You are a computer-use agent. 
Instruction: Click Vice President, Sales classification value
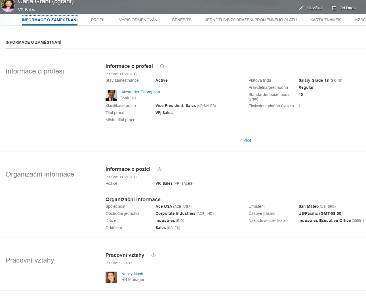click(x=186, y=106)
